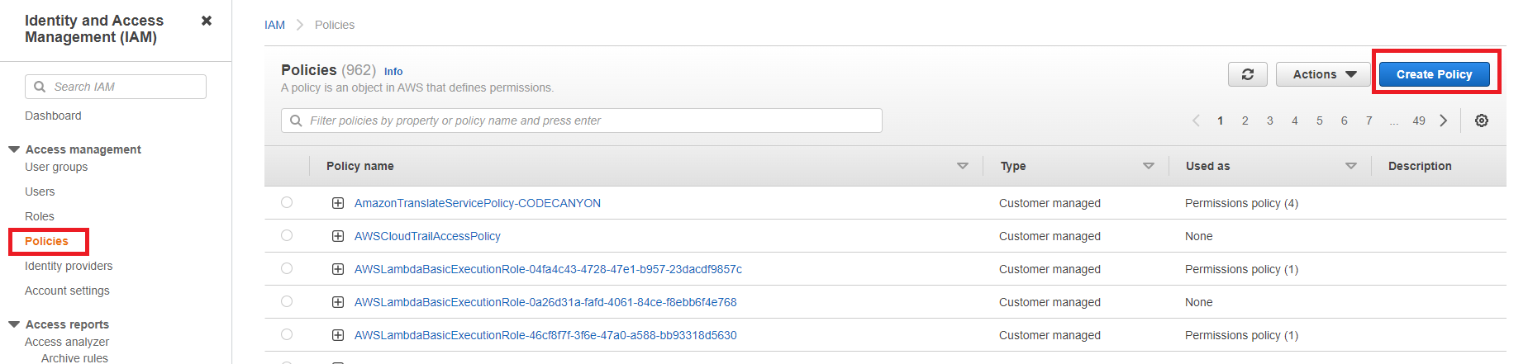Open the Info link next to Policies
Image resolution: width=1528 pixels, height=364 pixels.
point(393,72)
